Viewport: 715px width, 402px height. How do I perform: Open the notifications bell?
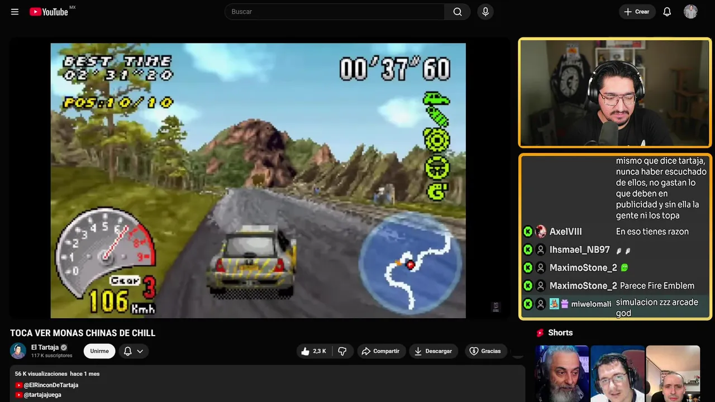[667, 12]
